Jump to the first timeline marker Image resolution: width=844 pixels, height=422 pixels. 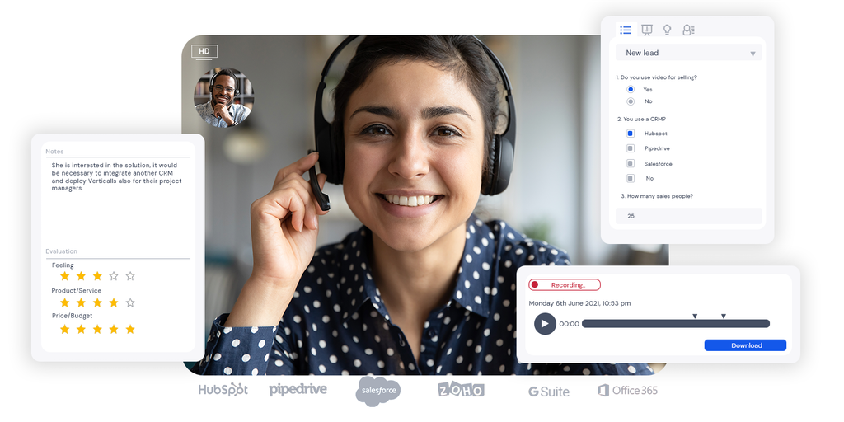(x=695, y=316)
